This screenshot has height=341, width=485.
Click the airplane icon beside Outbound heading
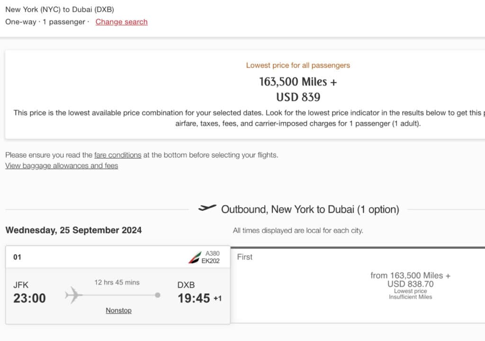[x=207, y=209]
